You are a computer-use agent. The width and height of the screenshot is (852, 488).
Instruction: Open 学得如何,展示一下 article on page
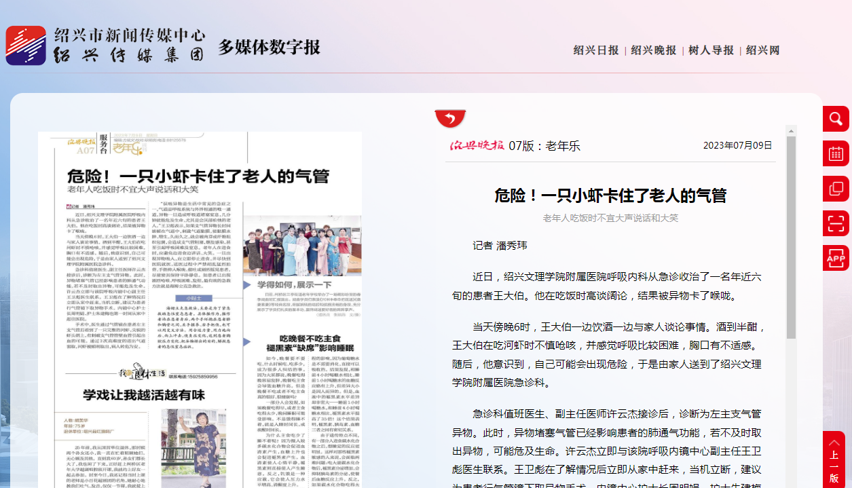coord(293,285)
